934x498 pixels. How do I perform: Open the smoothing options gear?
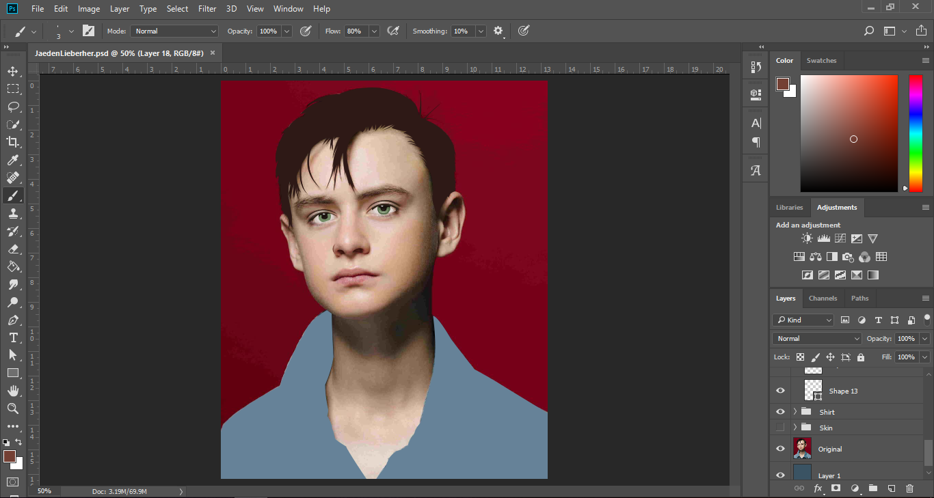tap(498, 31)
